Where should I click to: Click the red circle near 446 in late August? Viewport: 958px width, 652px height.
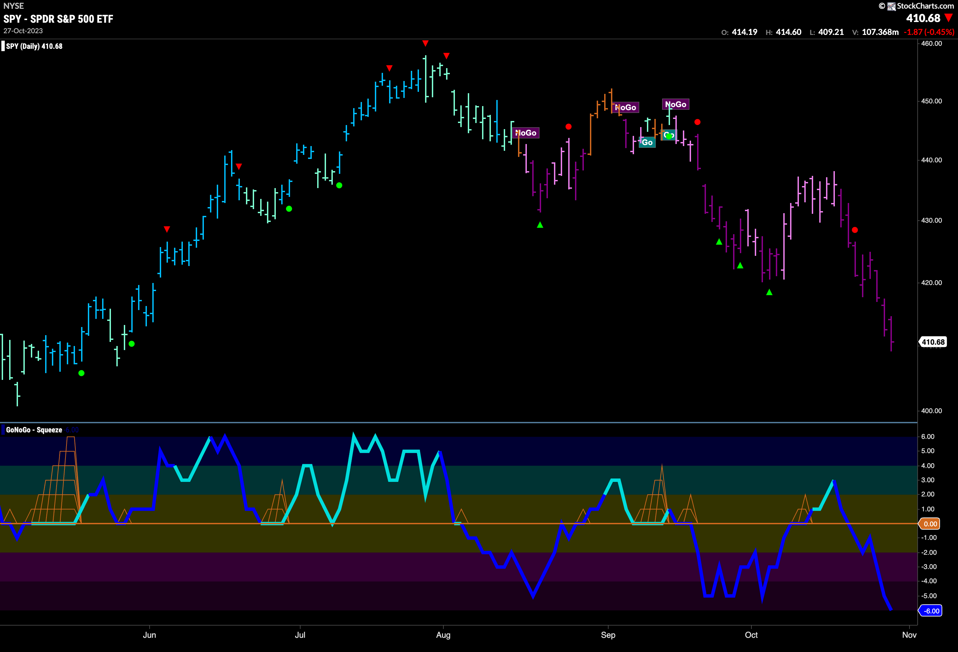coord(569,126)
